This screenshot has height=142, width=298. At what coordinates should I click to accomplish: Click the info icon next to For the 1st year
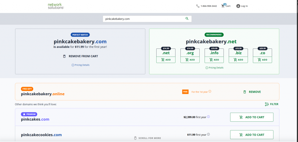(210, 91)
